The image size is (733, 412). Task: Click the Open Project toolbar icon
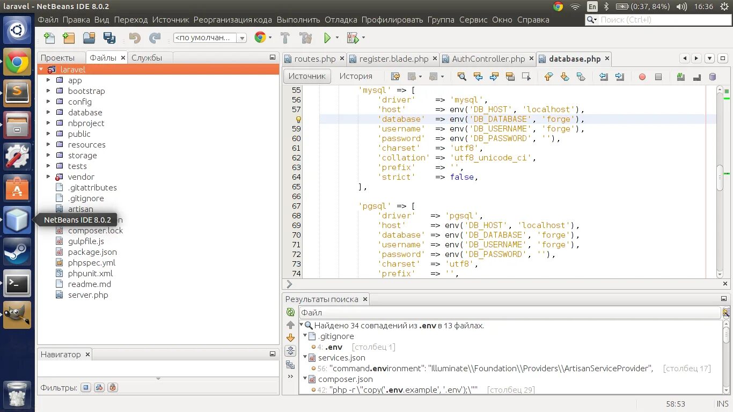pyautogui.click(x=89, y=38)
